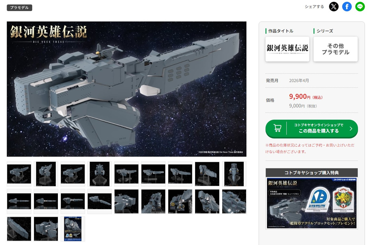Image resolution: width=372 pixels, height=245 pixels.
Task: Purchase via コトブキヤオンラインショップ button
Action: (x=312, y=129)
